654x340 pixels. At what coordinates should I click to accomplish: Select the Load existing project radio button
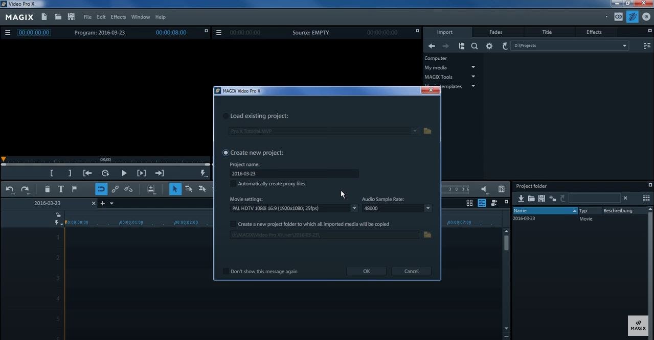[225, 116]
